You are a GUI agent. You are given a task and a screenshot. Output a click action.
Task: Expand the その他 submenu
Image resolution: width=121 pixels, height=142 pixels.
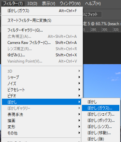coord(42,133)
